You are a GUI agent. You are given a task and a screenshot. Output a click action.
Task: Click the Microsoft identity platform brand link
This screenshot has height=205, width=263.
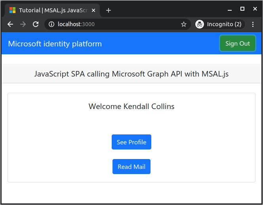click(55, 44)
